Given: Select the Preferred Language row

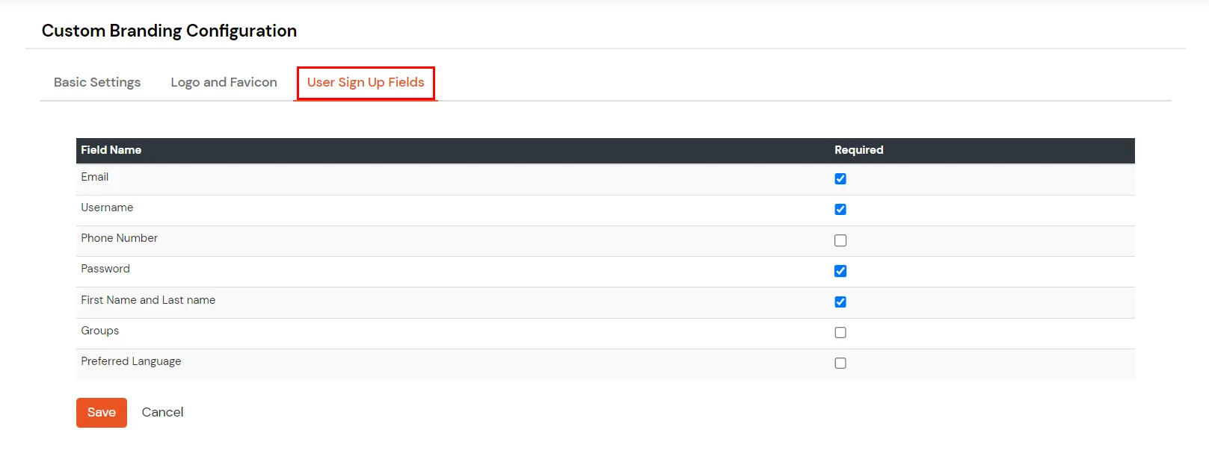Looking at the screenshot, I should (x=131, y=361).
